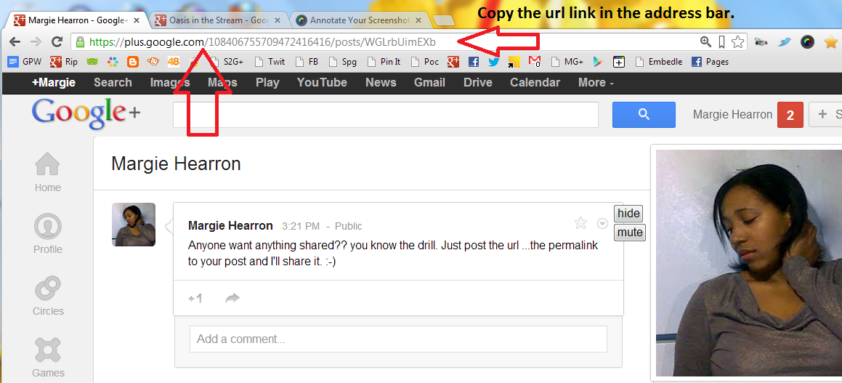This screenshot has width=842, height=383.
Task: Click the green padlock security icon
Action: [x=80, y=42]
